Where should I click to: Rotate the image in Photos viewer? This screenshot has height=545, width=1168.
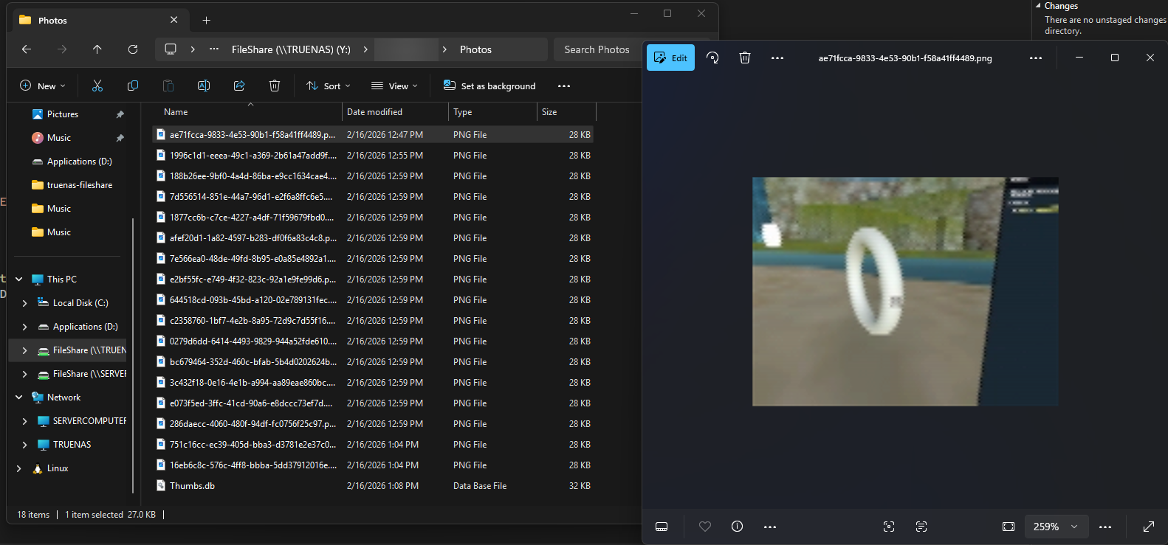[712, 58]
